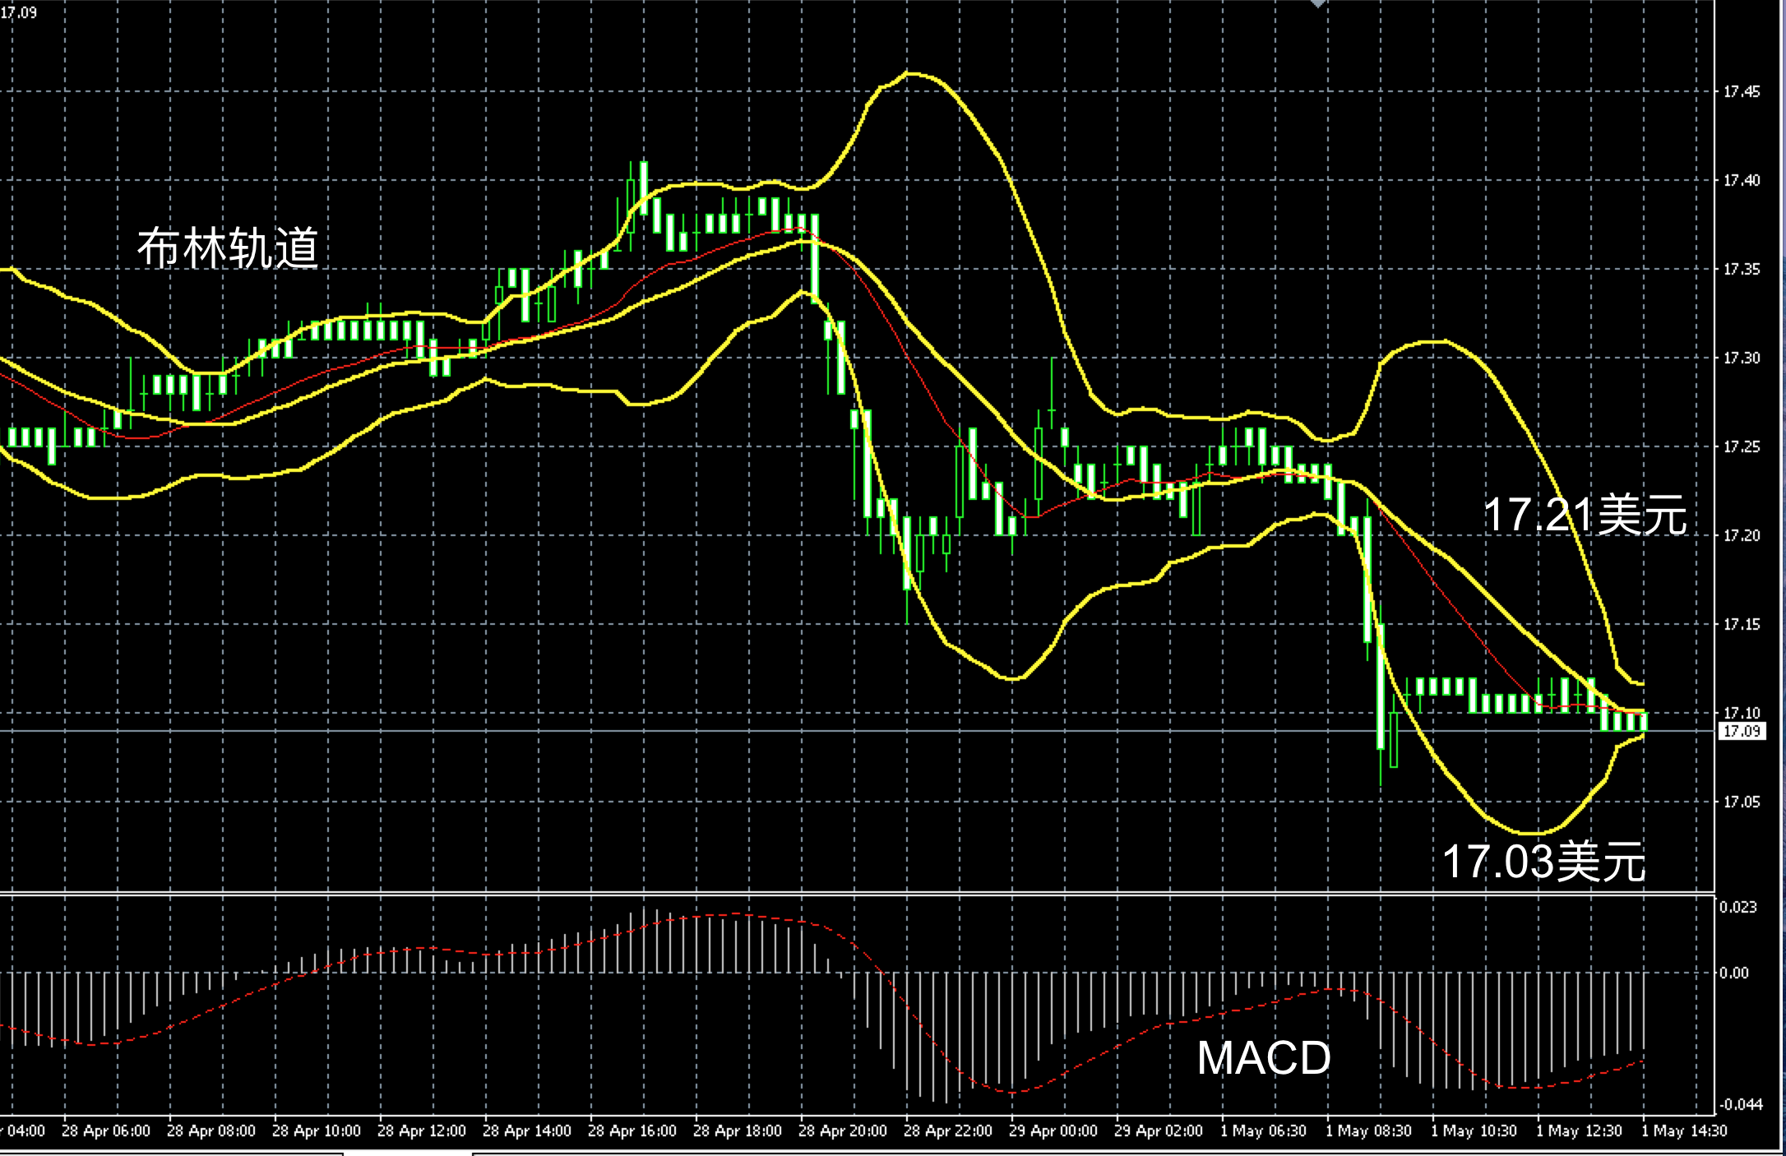1786x1156 pixels.
Task: Click the 28 Apr 16:00 time label
Action: point(632,1131)
